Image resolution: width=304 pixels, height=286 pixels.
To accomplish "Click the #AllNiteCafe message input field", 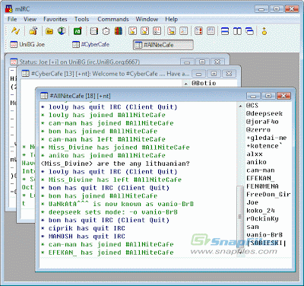I will click(166, 262).
